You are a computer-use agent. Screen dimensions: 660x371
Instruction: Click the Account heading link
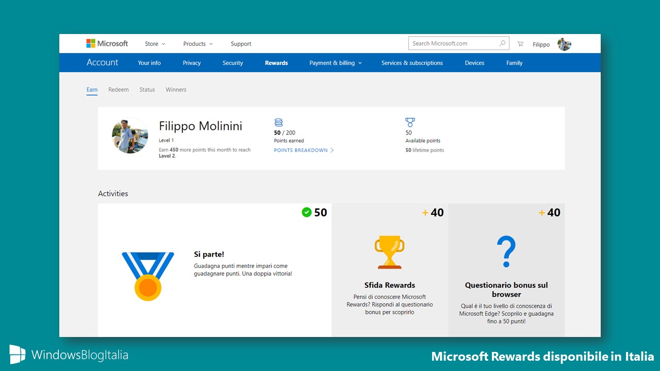click(x=103, y=62)
